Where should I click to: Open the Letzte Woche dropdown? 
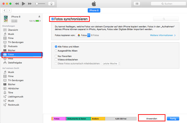click(x=111, y=64)
